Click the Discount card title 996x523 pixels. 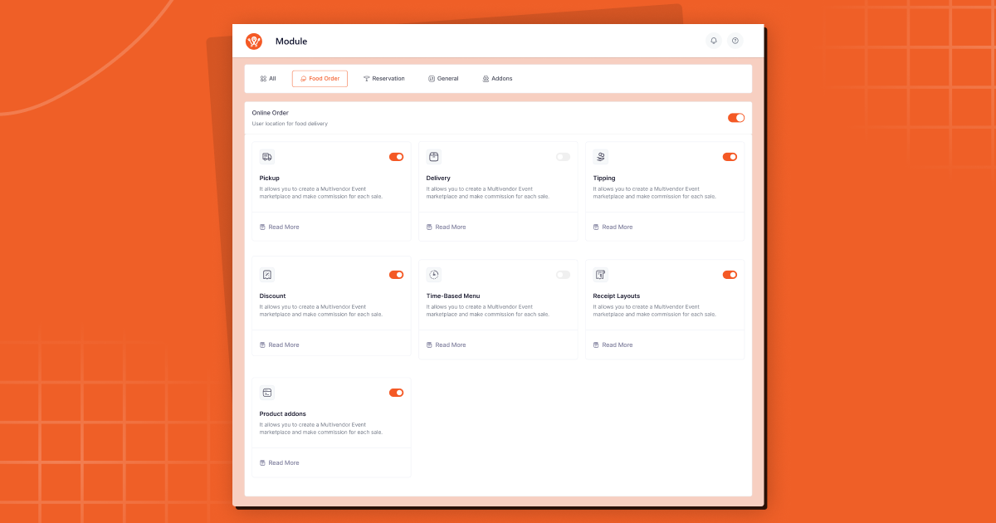pos(272,296)
